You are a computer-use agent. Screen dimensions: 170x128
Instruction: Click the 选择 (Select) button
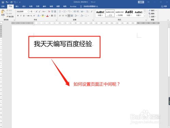pos(152,17)
